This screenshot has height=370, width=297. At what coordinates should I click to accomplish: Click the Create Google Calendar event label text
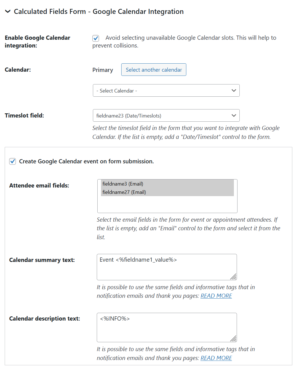pos(86,161)
